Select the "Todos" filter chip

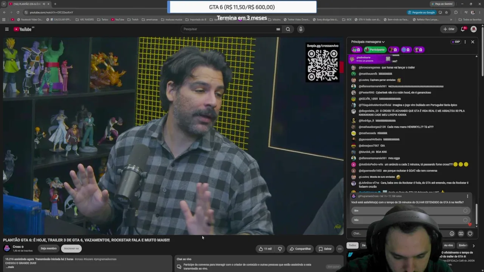[x=352, y=246]
